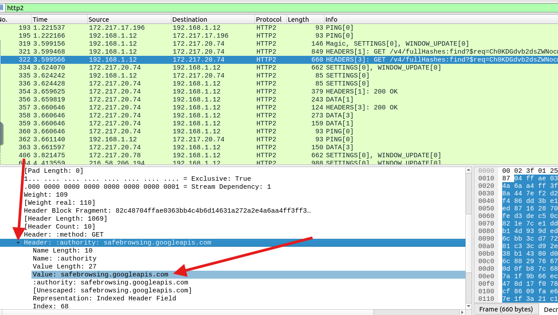Sort packets by the Time column

coord(59,19)
